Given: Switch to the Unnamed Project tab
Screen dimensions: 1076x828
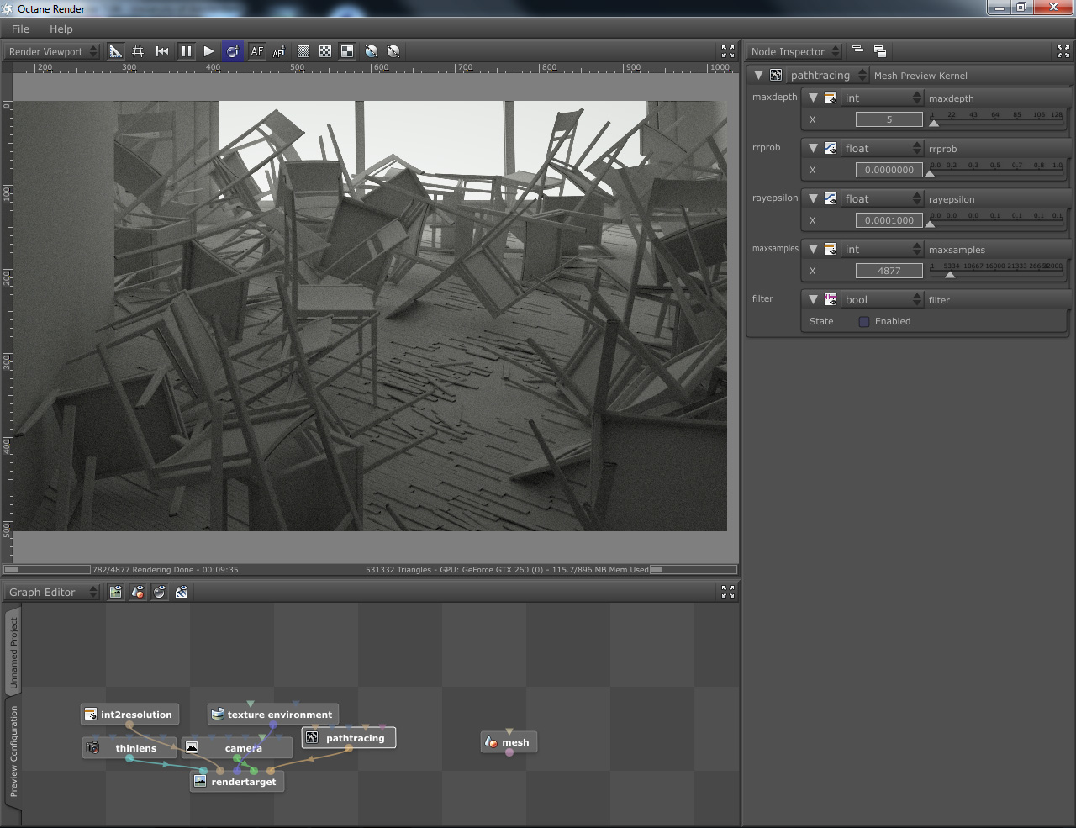Looking at the screenshot, I should point(13,653).
